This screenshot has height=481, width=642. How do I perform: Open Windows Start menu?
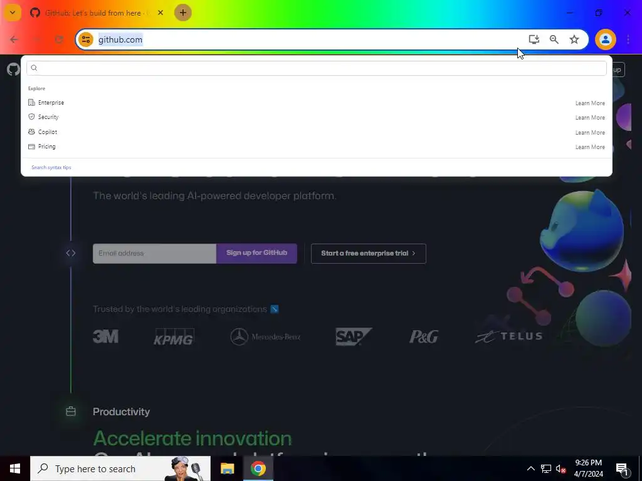coord(15,468)
